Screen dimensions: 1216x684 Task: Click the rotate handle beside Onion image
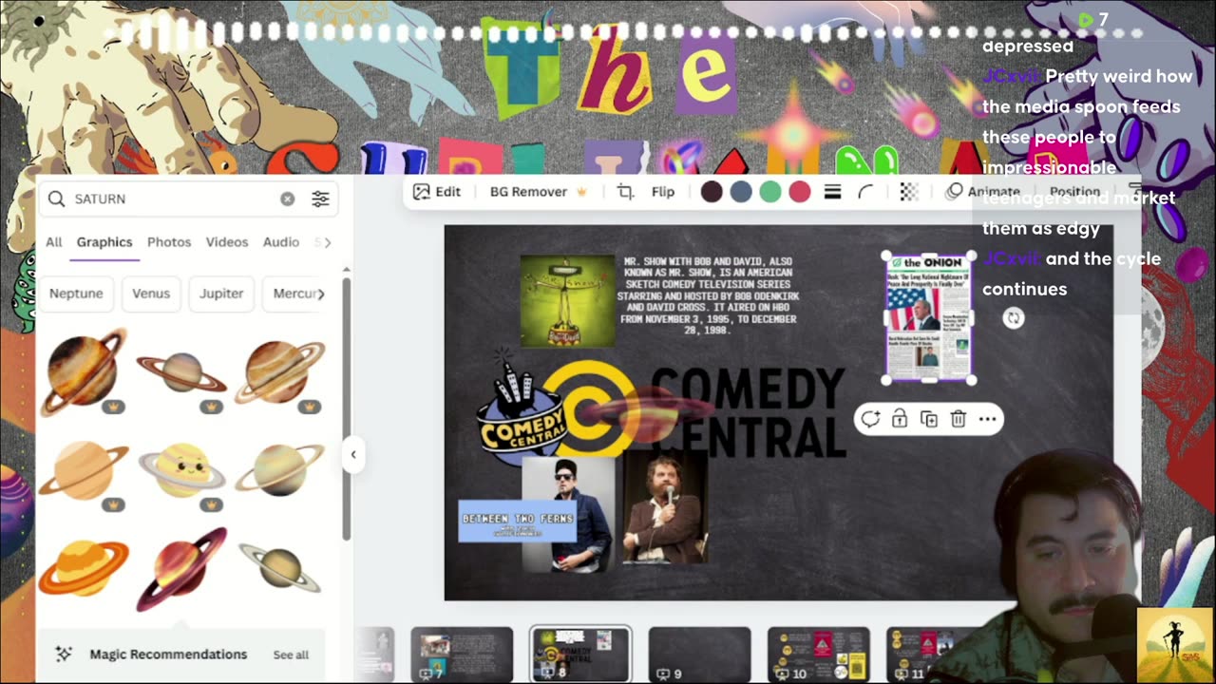pyautogui.click(x=1014, y=319)
